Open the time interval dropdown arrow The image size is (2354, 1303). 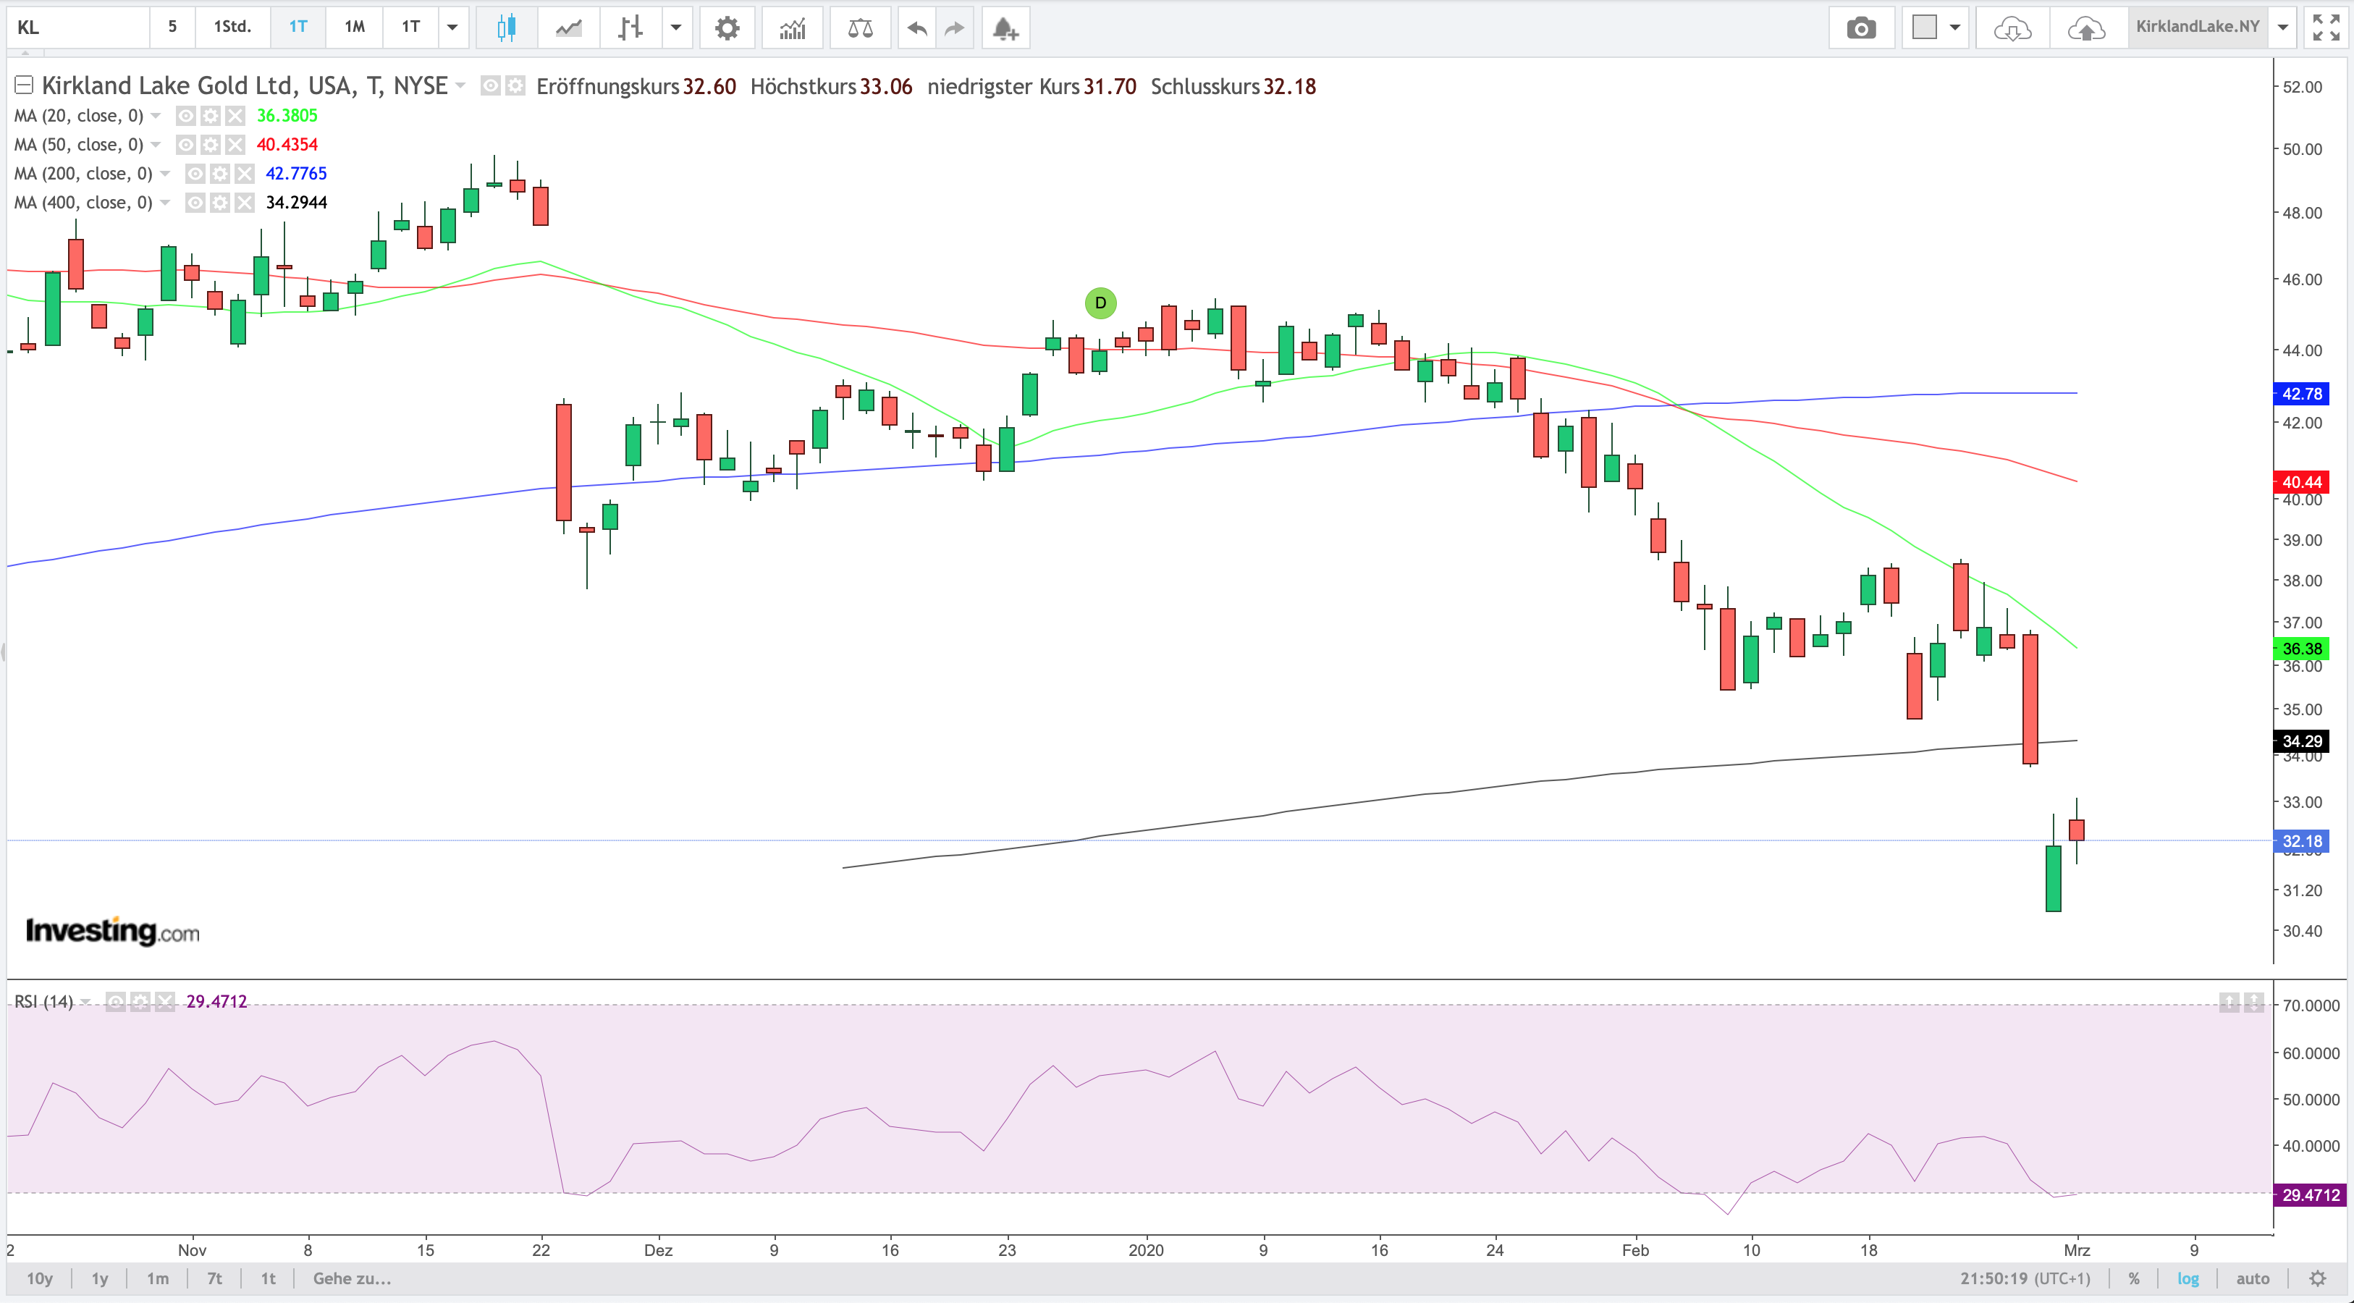coord(452,28)
